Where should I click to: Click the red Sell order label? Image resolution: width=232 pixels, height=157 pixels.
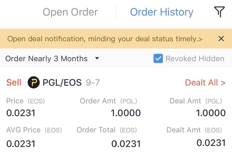[x=14, y=83]
